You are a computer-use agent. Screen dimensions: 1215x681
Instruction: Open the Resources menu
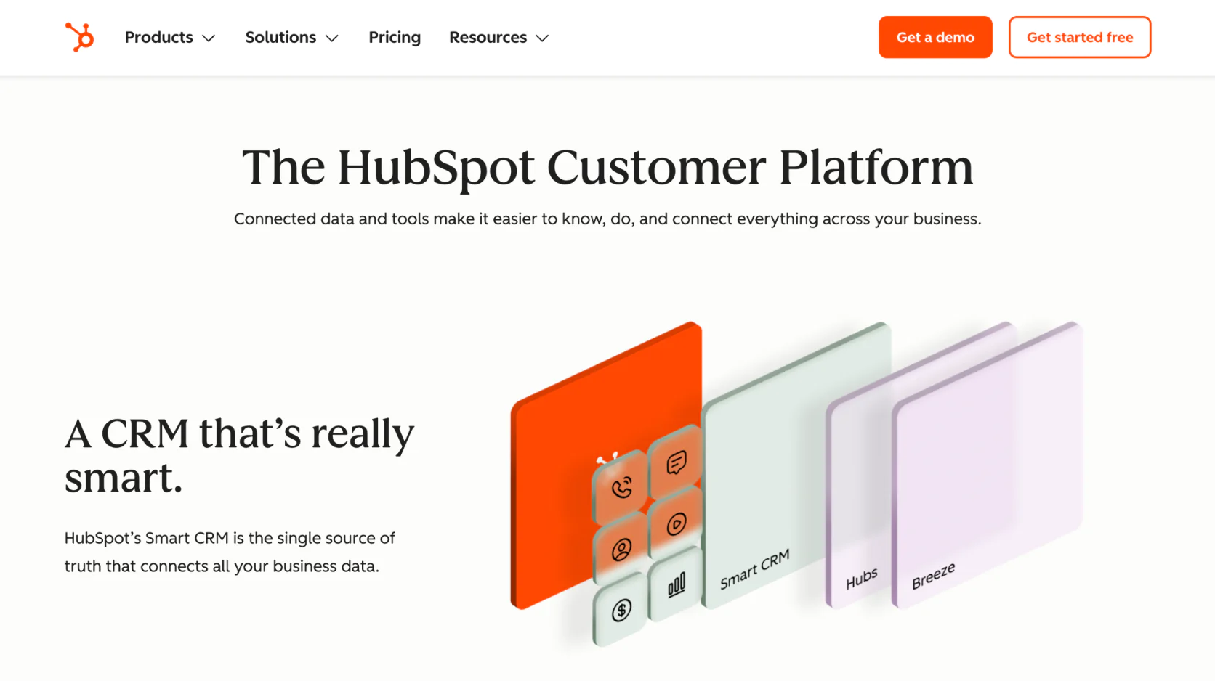click(x=488, y=37)
